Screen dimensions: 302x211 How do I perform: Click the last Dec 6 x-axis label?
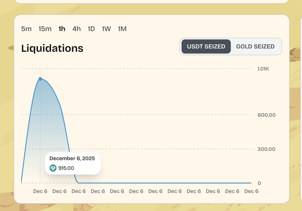coord(251,191)
